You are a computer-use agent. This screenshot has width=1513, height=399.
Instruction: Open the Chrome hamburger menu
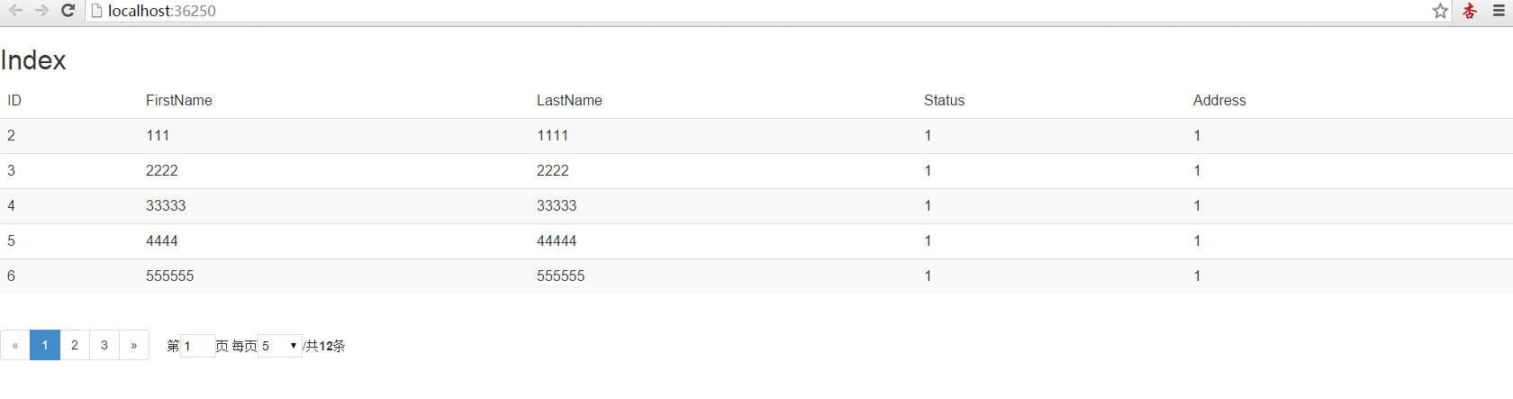coord(1499,11)
